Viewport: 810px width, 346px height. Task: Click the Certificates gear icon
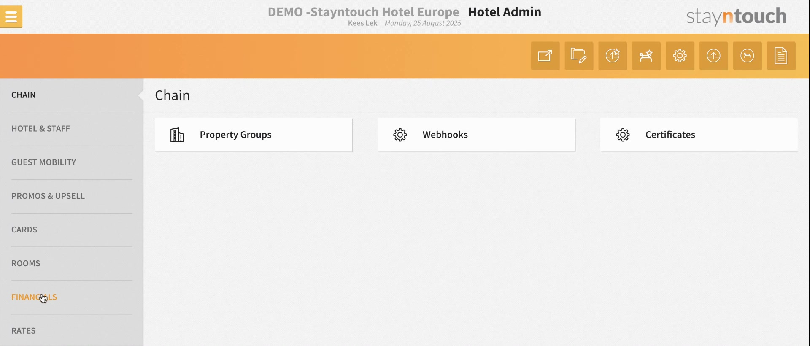pos(623,135)
